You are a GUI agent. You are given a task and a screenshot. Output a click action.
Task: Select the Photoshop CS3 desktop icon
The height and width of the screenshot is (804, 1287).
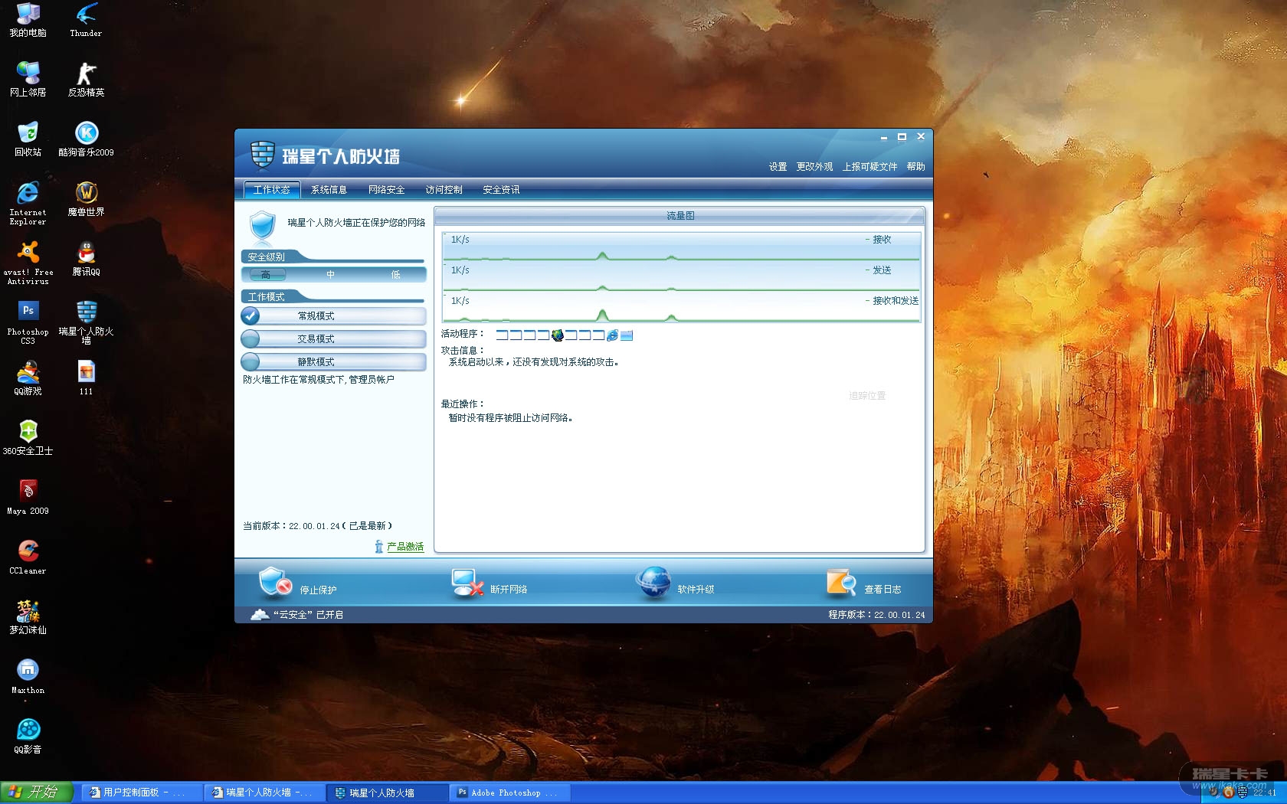click(x=28, y=322)
